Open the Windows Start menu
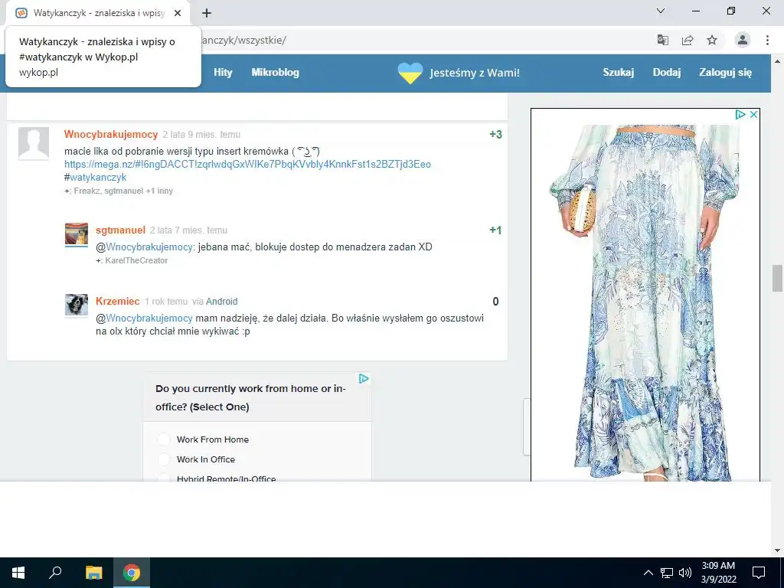Image resolution: width=784 pixels, height=588 pixels. coord(18,573)
